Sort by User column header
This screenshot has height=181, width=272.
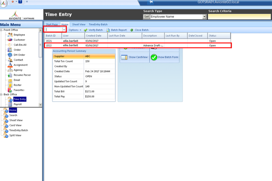[73, 36]
